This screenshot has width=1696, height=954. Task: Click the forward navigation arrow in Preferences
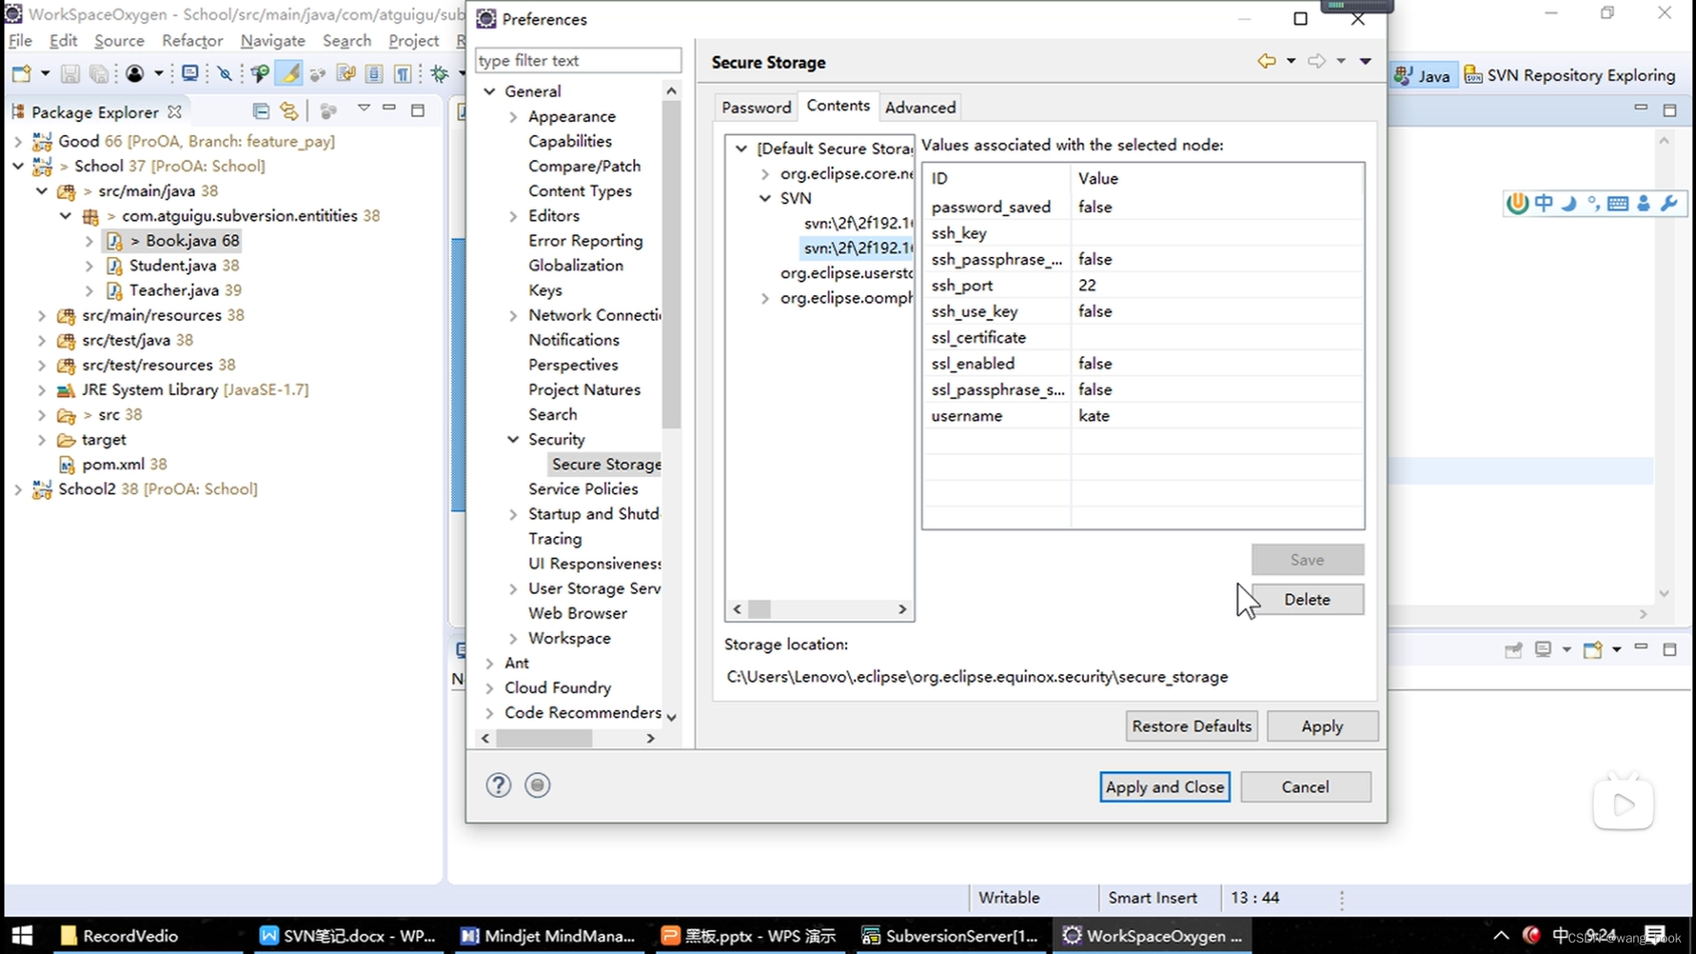1317,61
